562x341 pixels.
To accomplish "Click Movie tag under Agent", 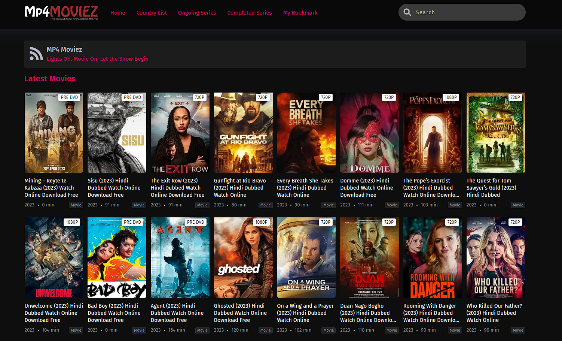I will coord(202,330).
